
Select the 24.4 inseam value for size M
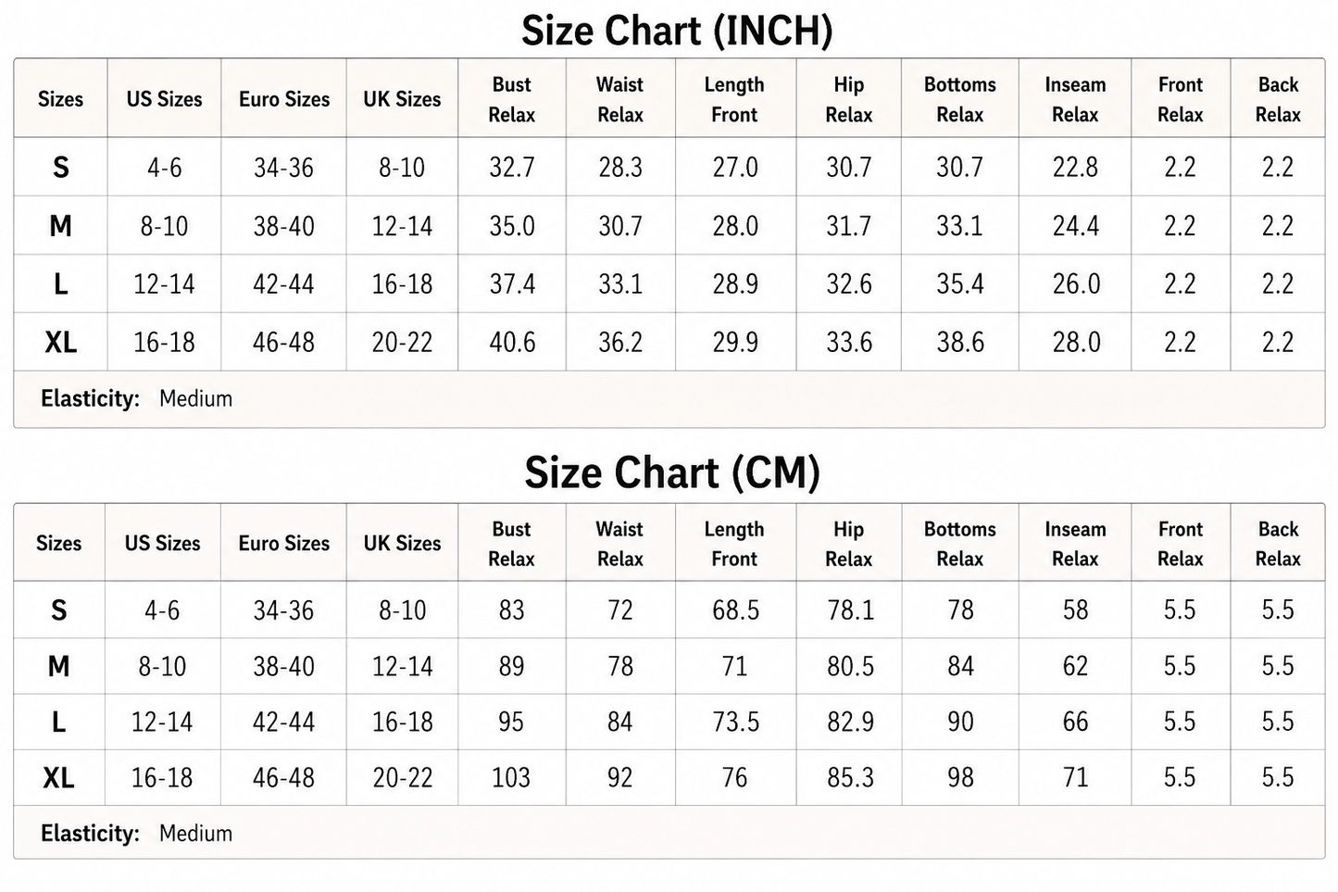tap(1076, 226)
